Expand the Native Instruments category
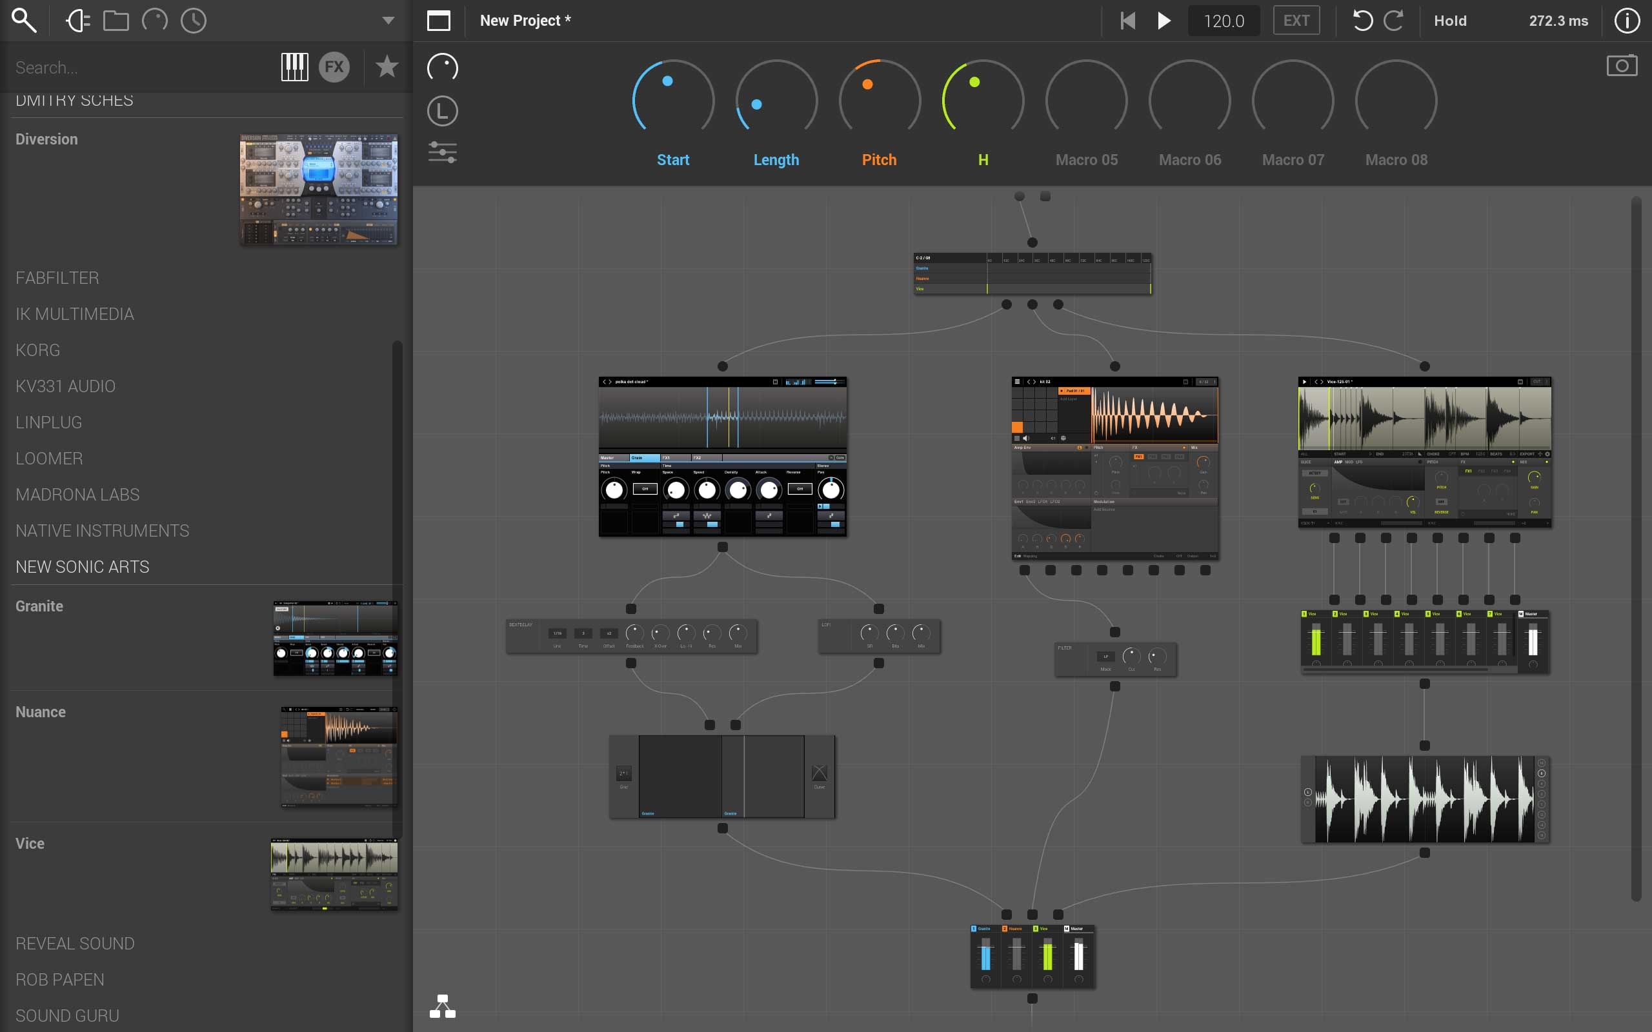The width and height of the screenshot is (1652, 1032). pyautogui.click(x=103, y=530)
